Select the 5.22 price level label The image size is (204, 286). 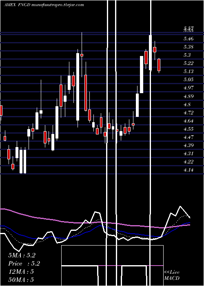188,63
